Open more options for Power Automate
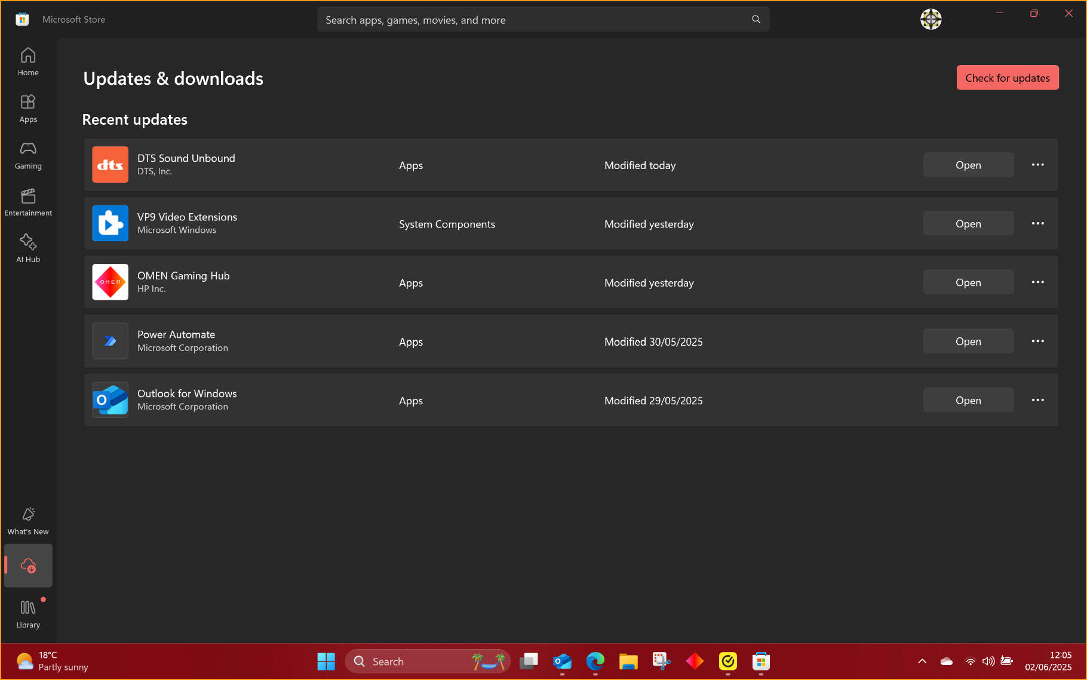Image resolution: width=1087 pixels, height=680 pixels. [1037, 341]
